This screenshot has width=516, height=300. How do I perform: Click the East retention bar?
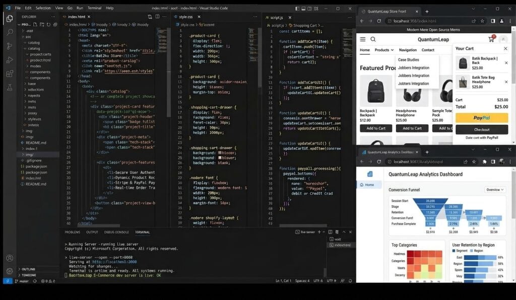[480, 258]
